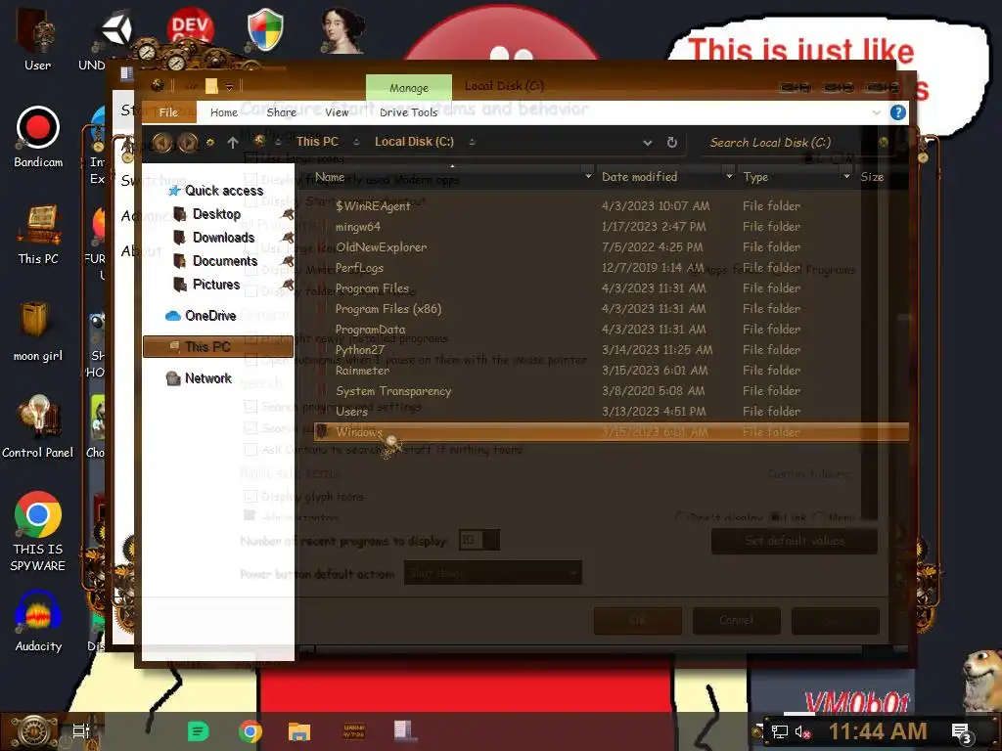This screenshot has width=1002, height=751.
Task: Select Quick access in the navigation pane
Action: (216, 191)
